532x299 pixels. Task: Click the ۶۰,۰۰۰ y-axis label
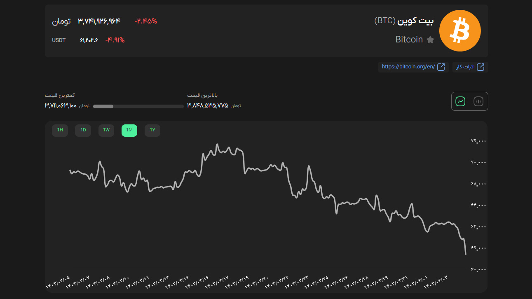[478, 269]
